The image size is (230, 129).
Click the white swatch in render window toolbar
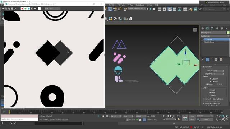39,9
